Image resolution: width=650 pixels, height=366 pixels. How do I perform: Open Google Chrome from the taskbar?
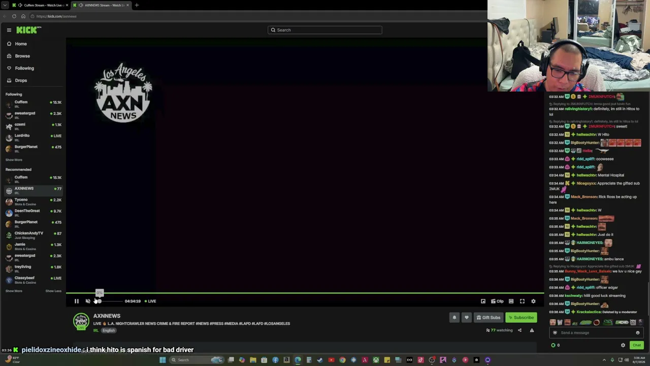point(342,360)
